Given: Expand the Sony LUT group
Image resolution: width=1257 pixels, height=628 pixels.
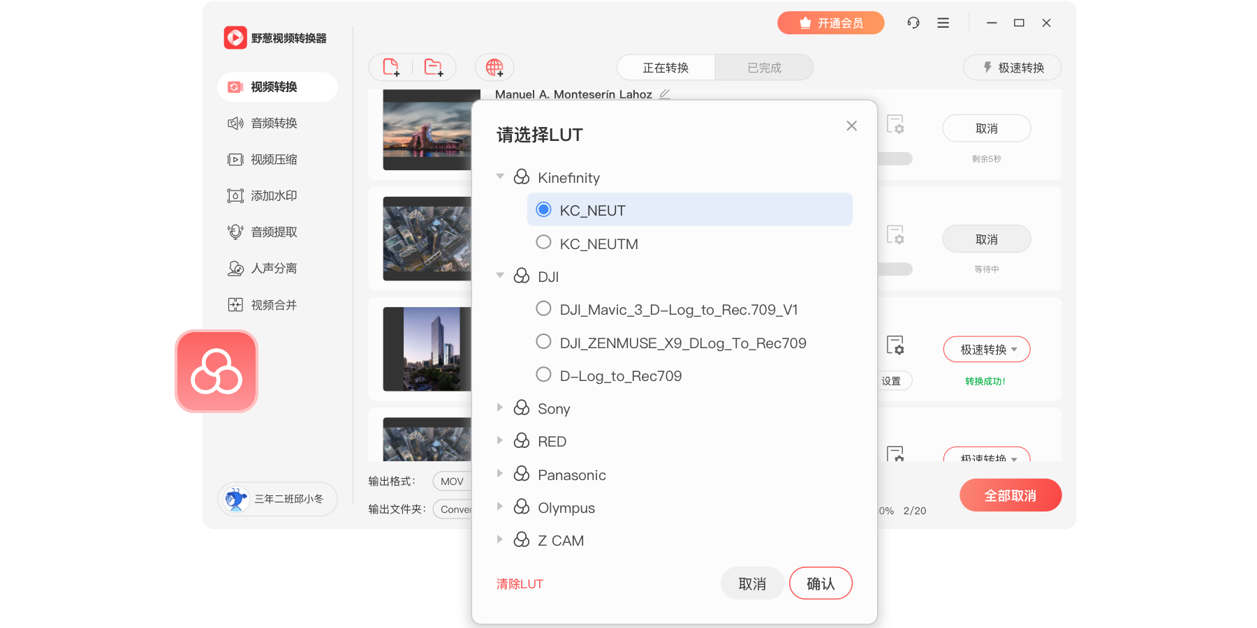Looking at the screenshot, I should click(x=500, y=408).
